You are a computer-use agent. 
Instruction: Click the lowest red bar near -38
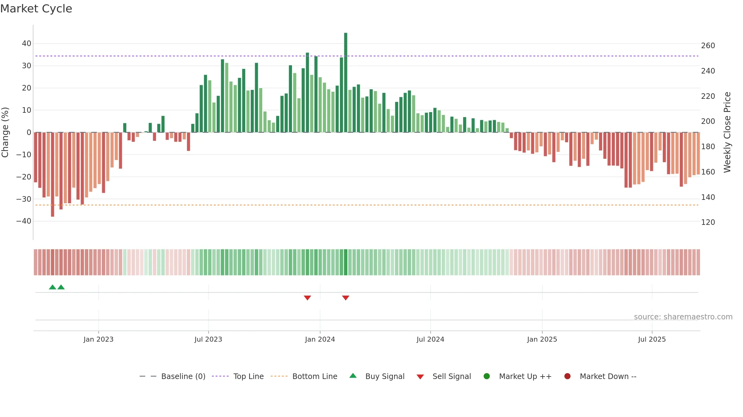pos(53,175)
